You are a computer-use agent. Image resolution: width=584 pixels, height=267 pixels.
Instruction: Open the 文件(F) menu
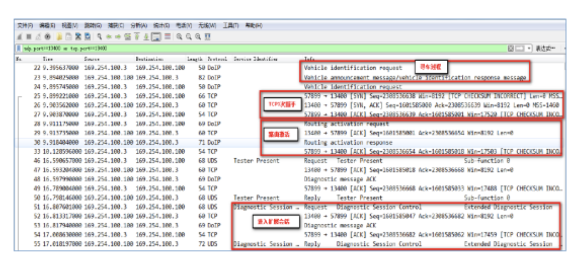(25, 25)
